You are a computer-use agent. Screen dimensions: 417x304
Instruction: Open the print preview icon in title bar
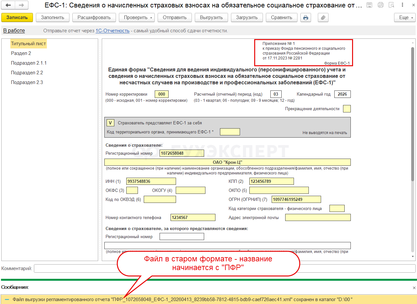coord(391,5)
